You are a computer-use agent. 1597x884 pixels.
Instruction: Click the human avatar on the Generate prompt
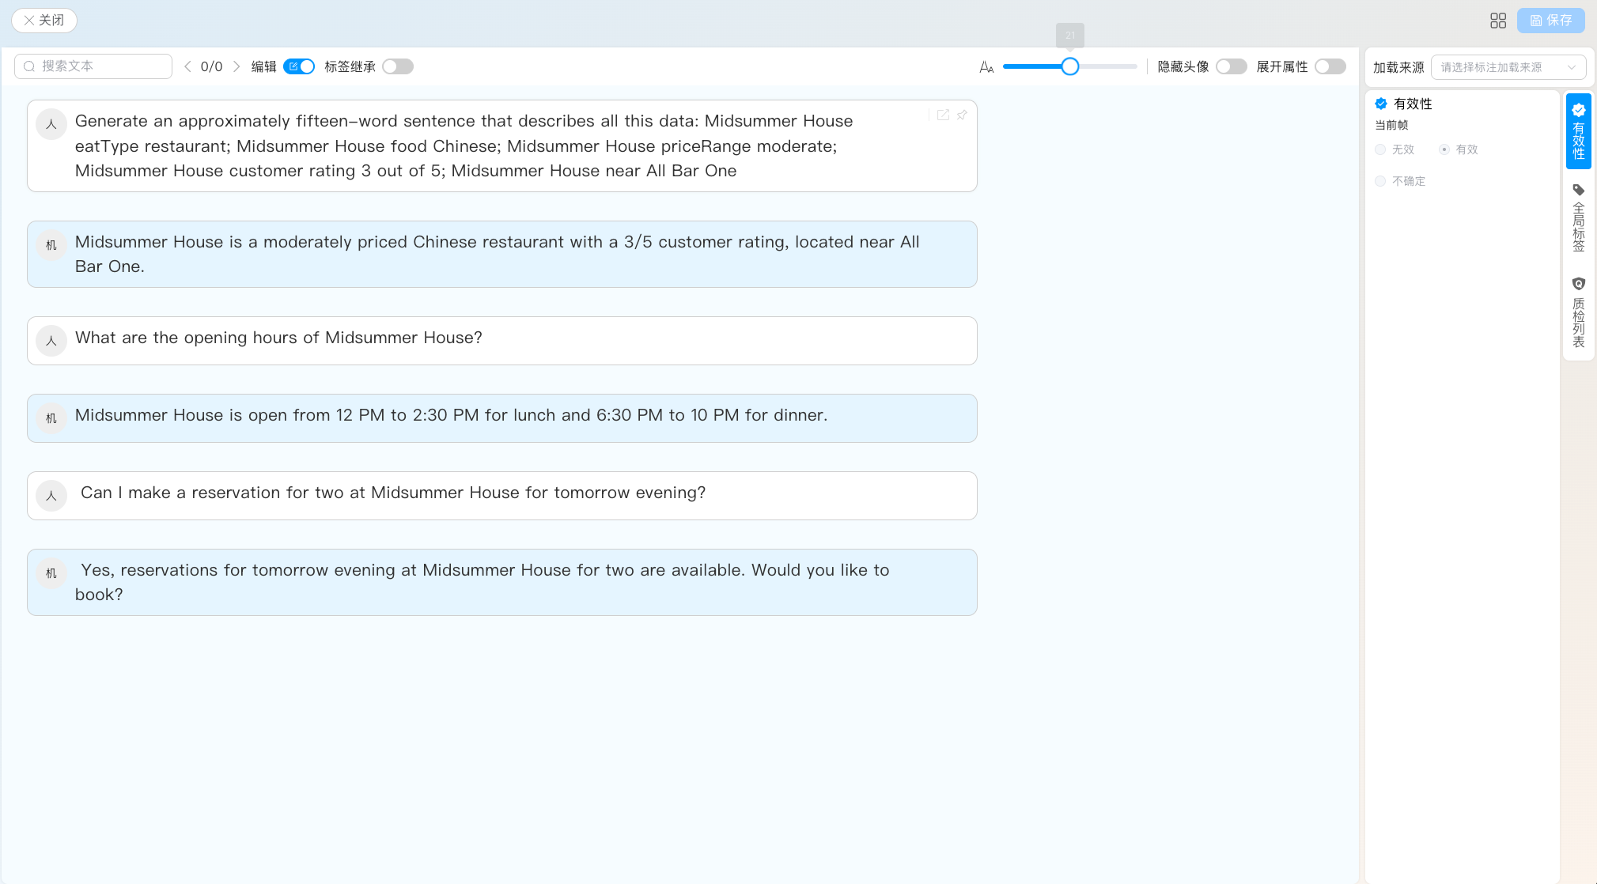click(x=51, y=124)
